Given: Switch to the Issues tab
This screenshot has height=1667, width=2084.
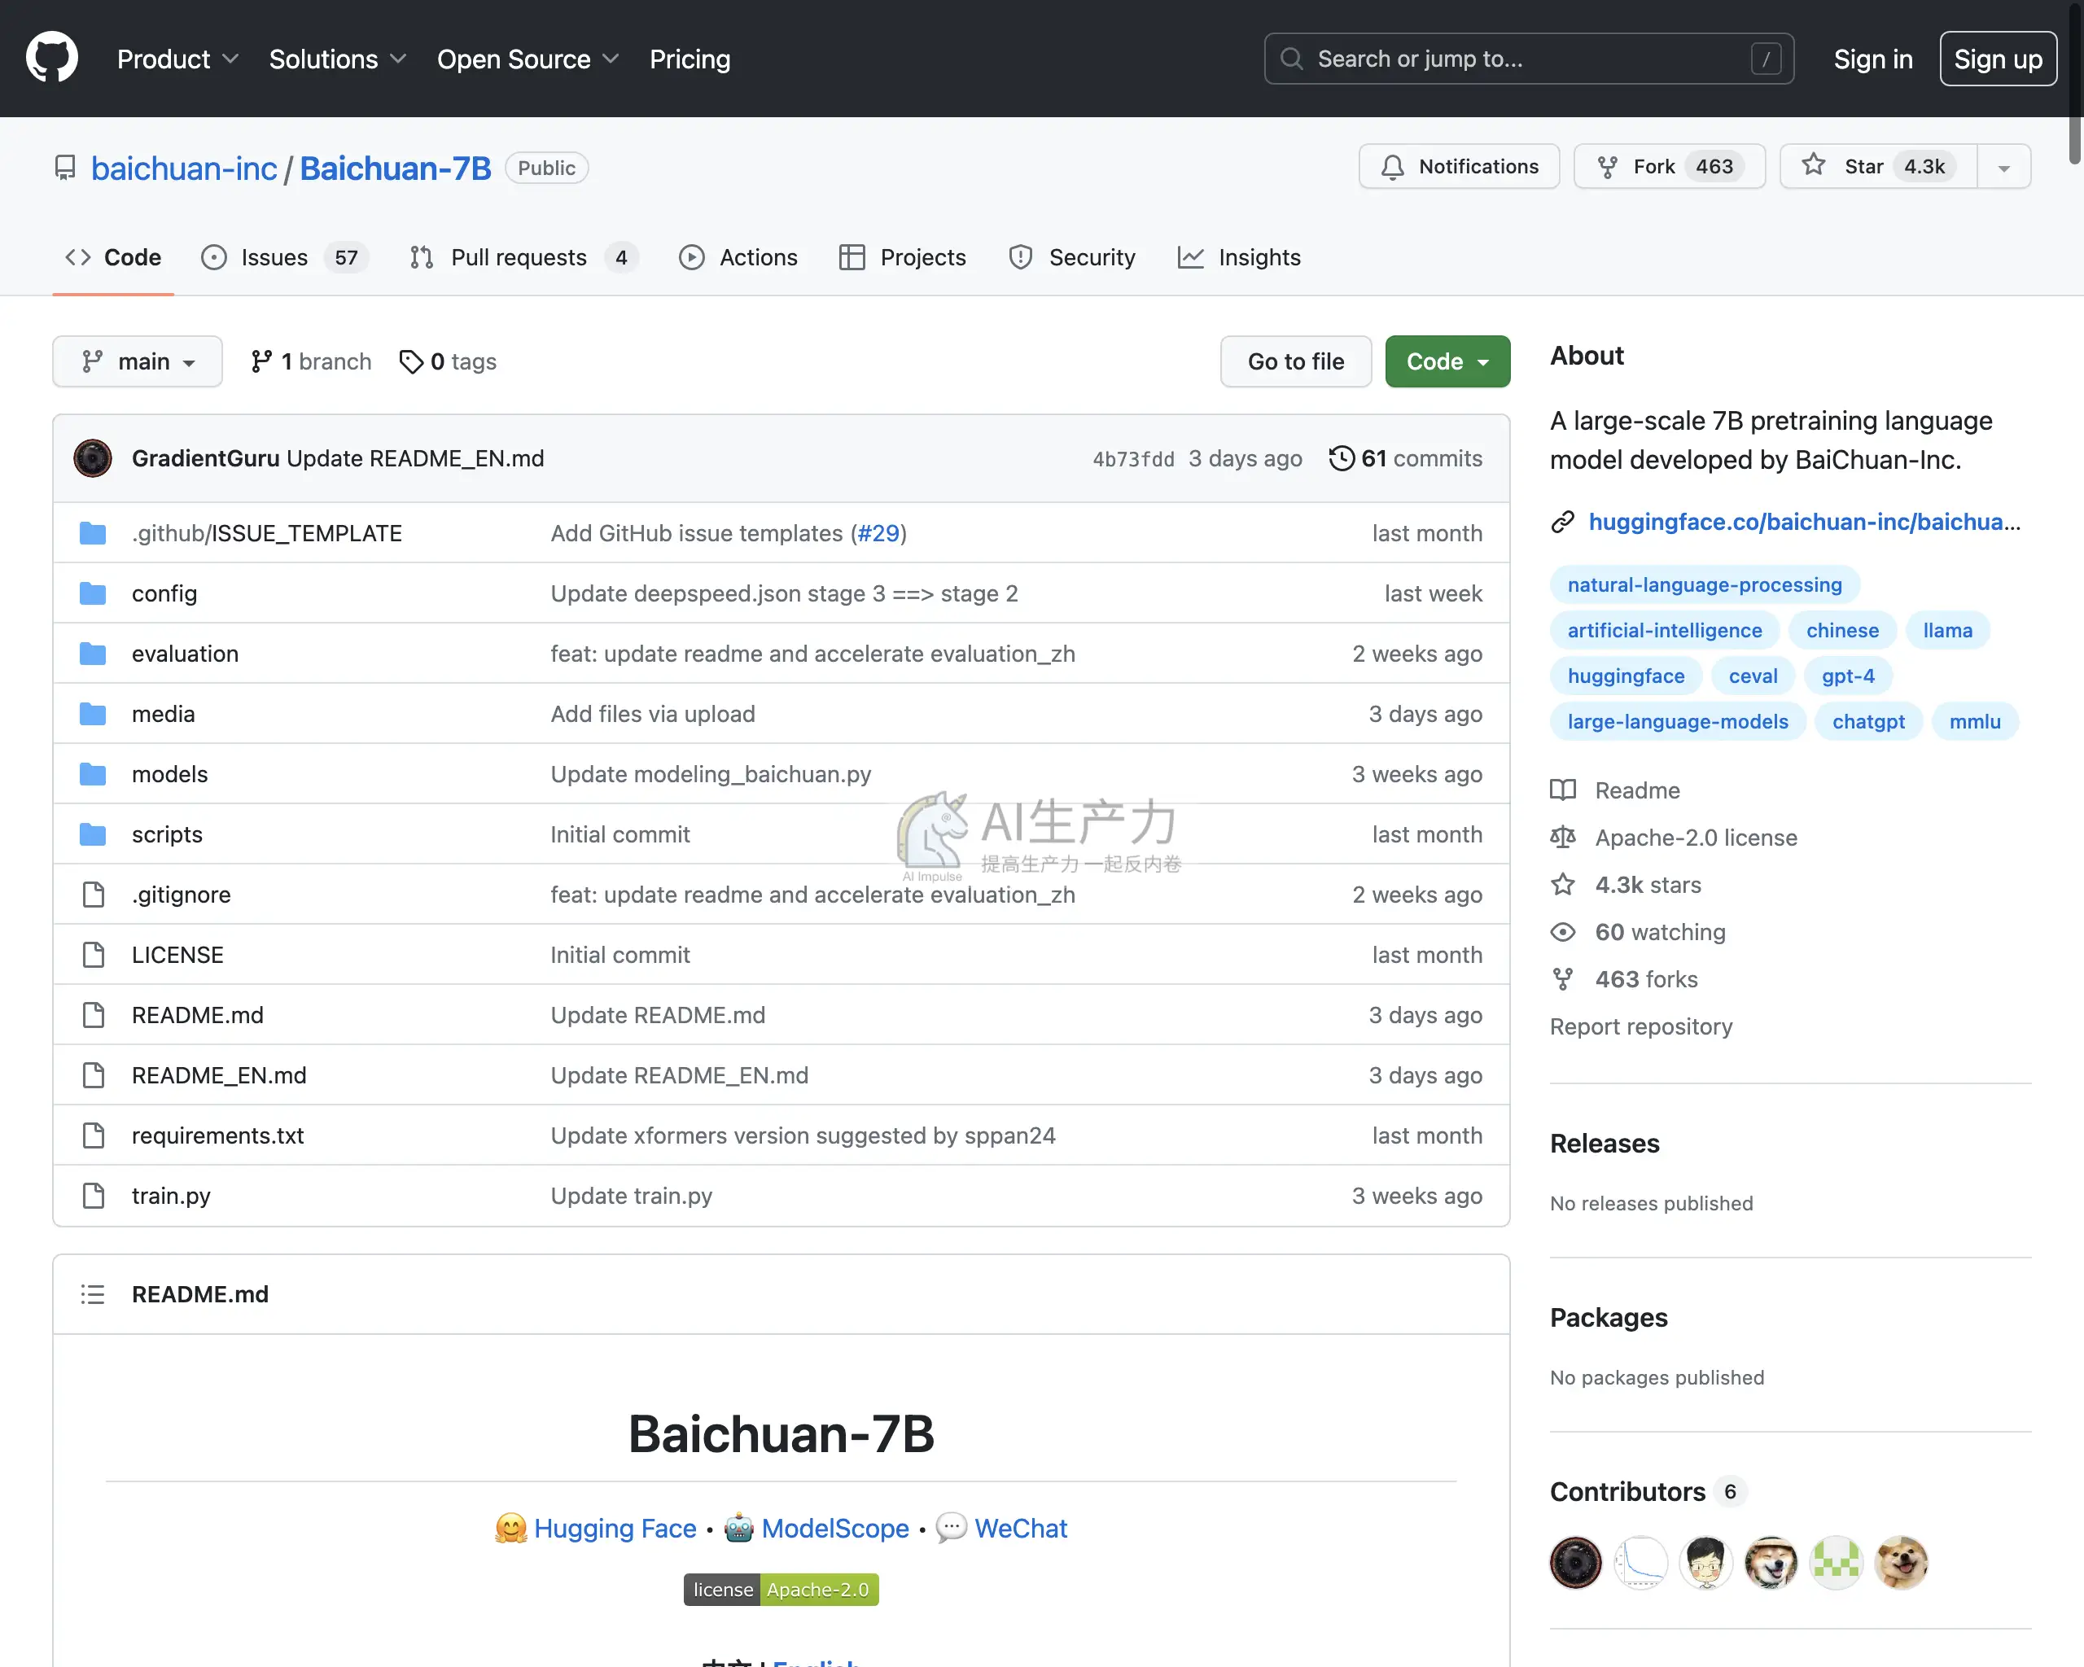Looking at the screenshot, I should pyautogui.click(x=284, y=257).
